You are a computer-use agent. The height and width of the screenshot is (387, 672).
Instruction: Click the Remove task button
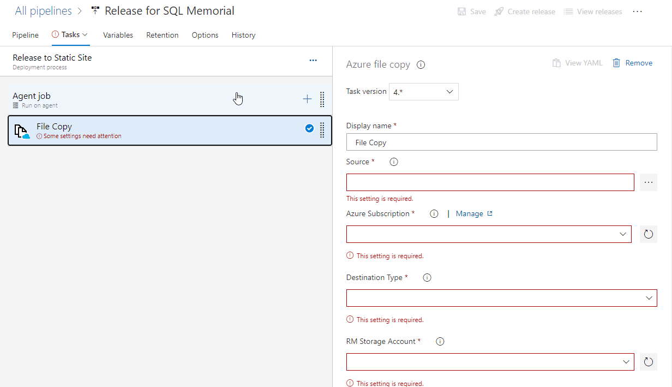tap(632, 63)
